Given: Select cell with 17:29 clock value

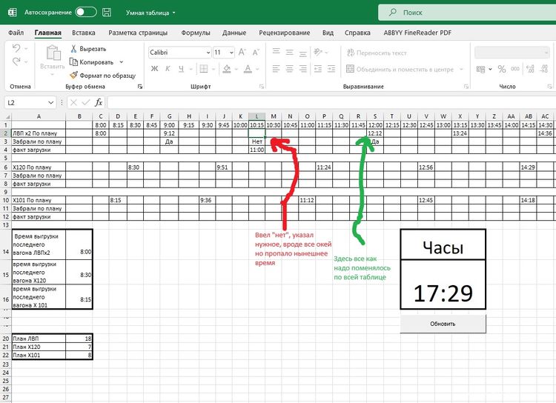Looking at the screenshot, I should pyautogui.click(x=443, y=284).
